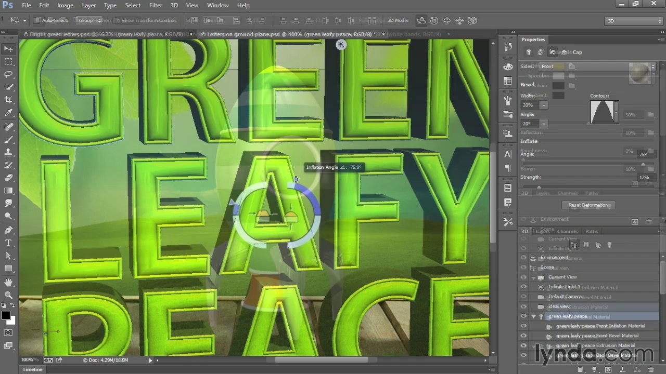
Task: Click the Scale 3D Object mode icon
Action: pos(472,21)
